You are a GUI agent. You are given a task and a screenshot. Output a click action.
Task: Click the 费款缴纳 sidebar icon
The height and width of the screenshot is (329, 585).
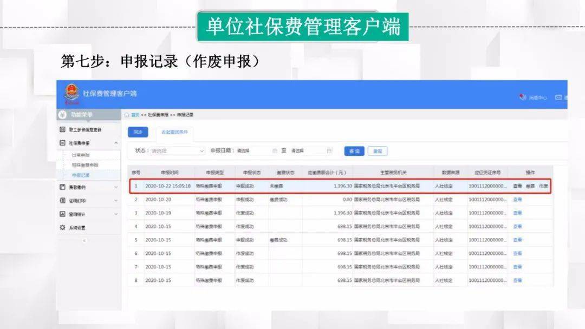click(62, 187)
